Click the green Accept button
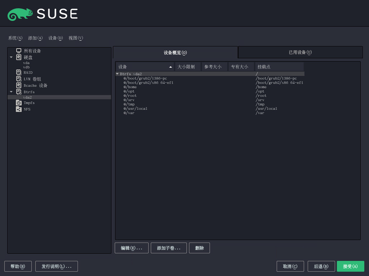The height and width of the screenshot is (276, 369). tap(350, 266)
